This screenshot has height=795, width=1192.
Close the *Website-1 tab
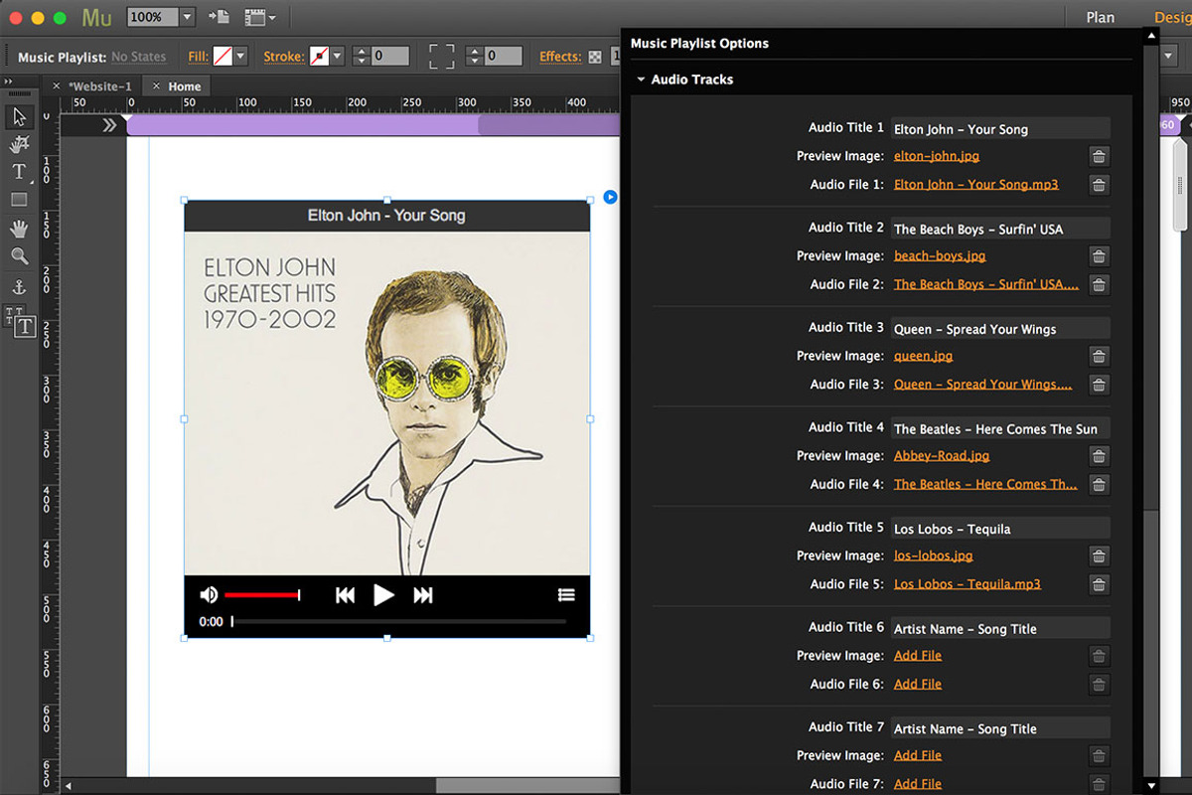pyautogui.click(x=57, y=86)
